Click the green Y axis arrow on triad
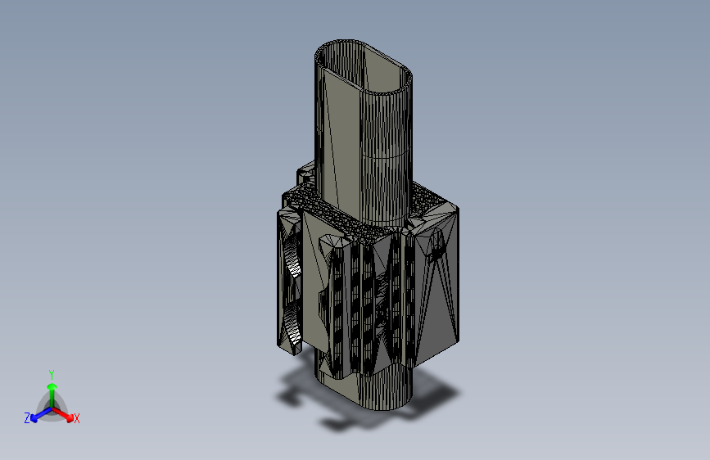 (x=52, y=395)
